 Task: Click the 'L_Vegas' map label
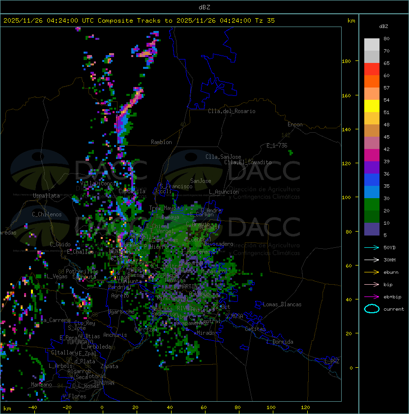point(57,276)
